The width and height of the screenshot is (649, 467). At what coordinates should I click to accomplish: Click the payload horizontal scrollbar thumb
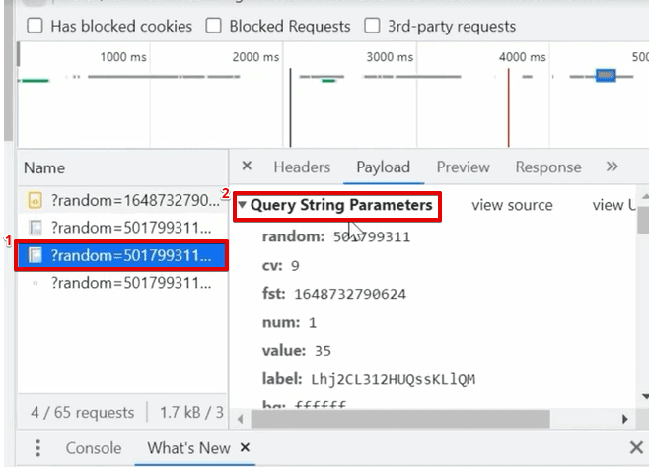(400, 419)
